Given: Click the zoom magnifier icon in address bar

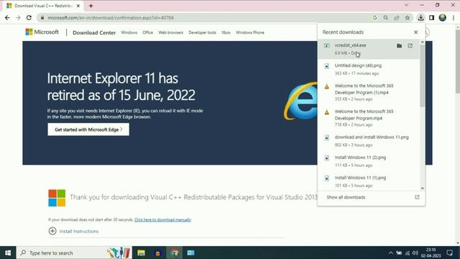Looking at the screenshot, I should (386, 17).
